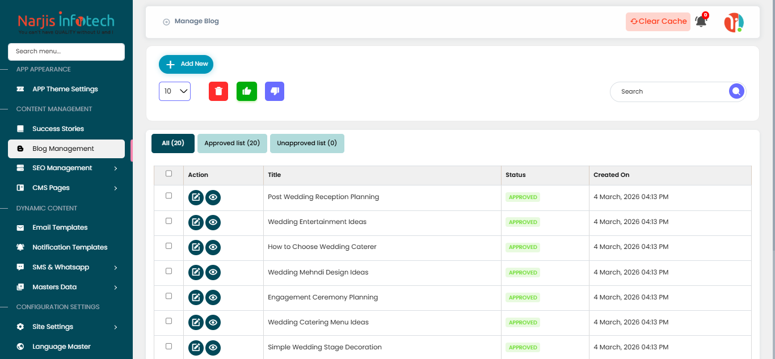Viewport: 775px width, 359px height.
Task: Expand the CMS Pages submenu
Action: [x=66, y=188]
